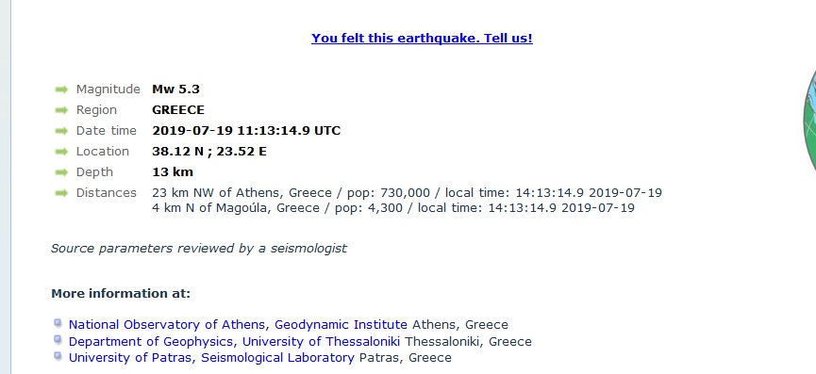Click the Mw 5.3 magnitude value
816x374 pixels.
click(175, 89)
